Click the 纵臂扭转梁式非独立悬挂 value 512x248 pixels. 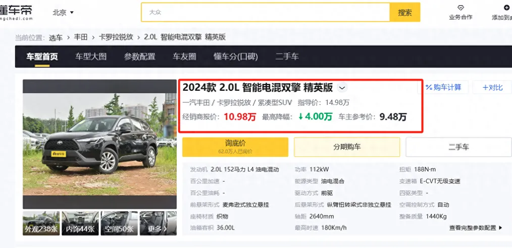(x=359, y=205)
